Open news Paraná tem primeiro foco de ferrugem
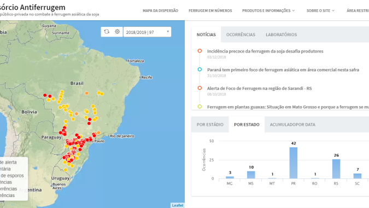Screen dimensions: 369x208 283,70
